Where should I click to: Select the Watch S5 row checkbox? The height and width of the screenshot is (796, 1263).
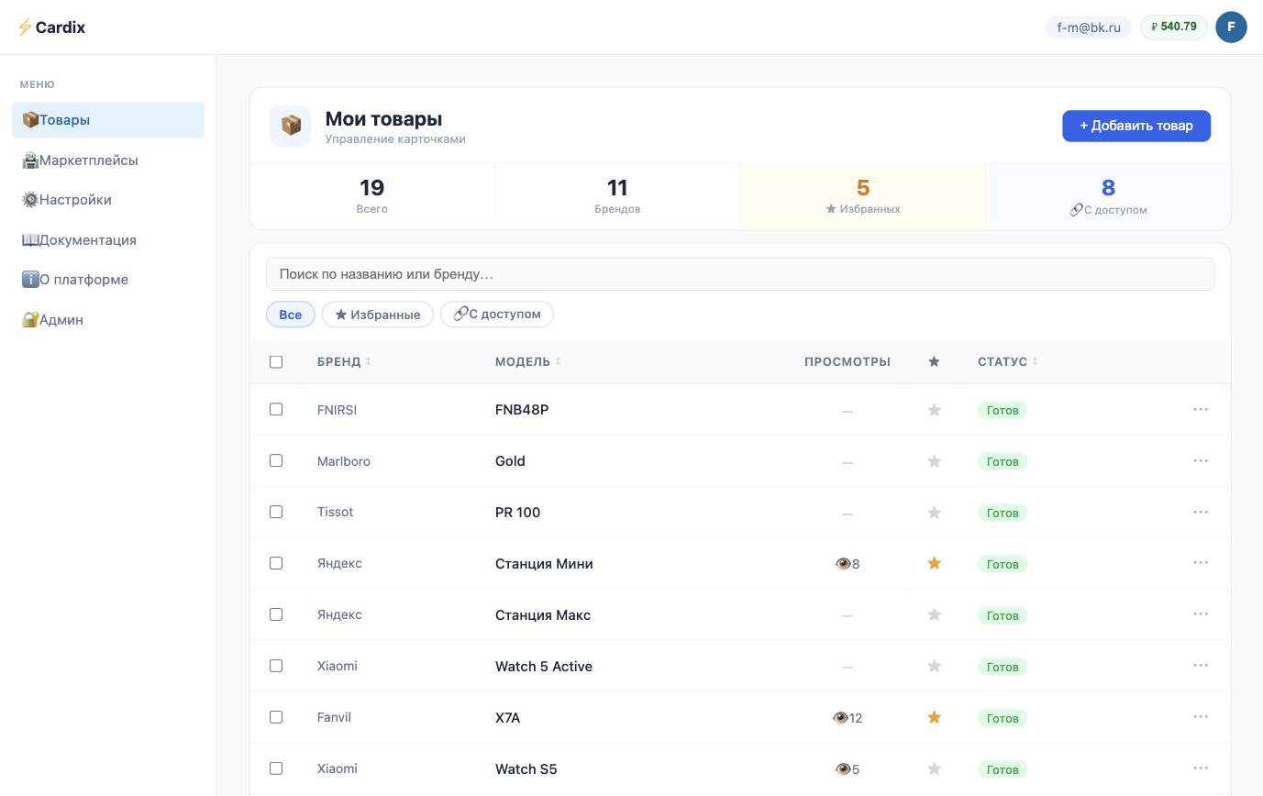point(276,768)
